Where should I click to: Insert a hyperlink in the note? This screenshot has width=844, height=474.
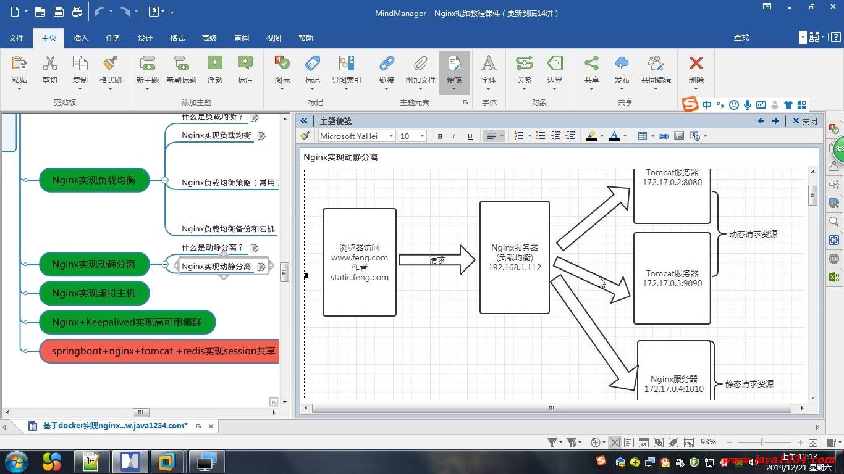pos(664,136)
